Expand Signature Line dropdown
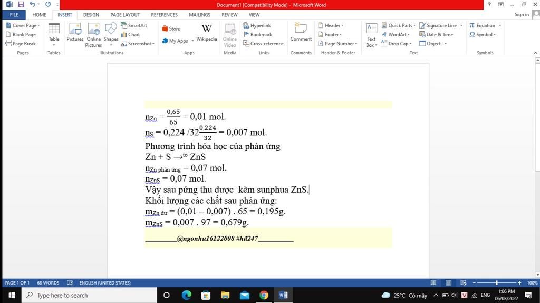Viewport: 540px width, 303px height. point(461,25)
